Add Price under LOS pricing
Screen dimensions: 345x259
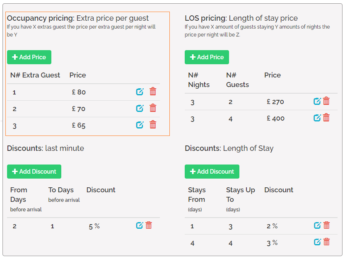[207, 57]
